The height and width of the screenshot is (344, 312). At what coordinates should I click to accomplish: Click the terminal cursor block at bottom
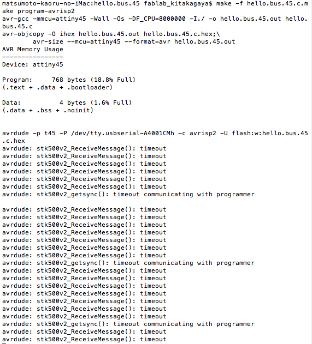point(4,343)
